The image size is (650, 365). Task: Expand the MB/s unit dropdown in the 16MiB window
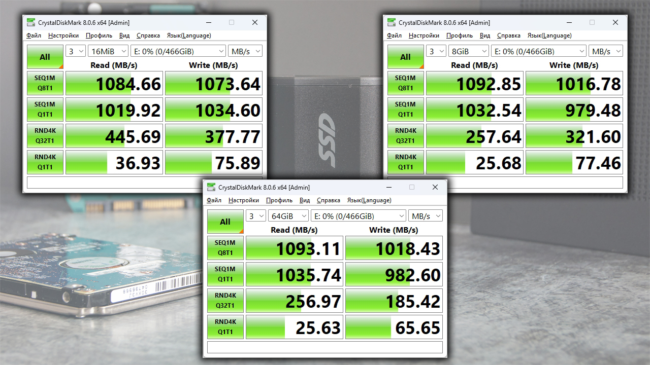coord(245,51)
